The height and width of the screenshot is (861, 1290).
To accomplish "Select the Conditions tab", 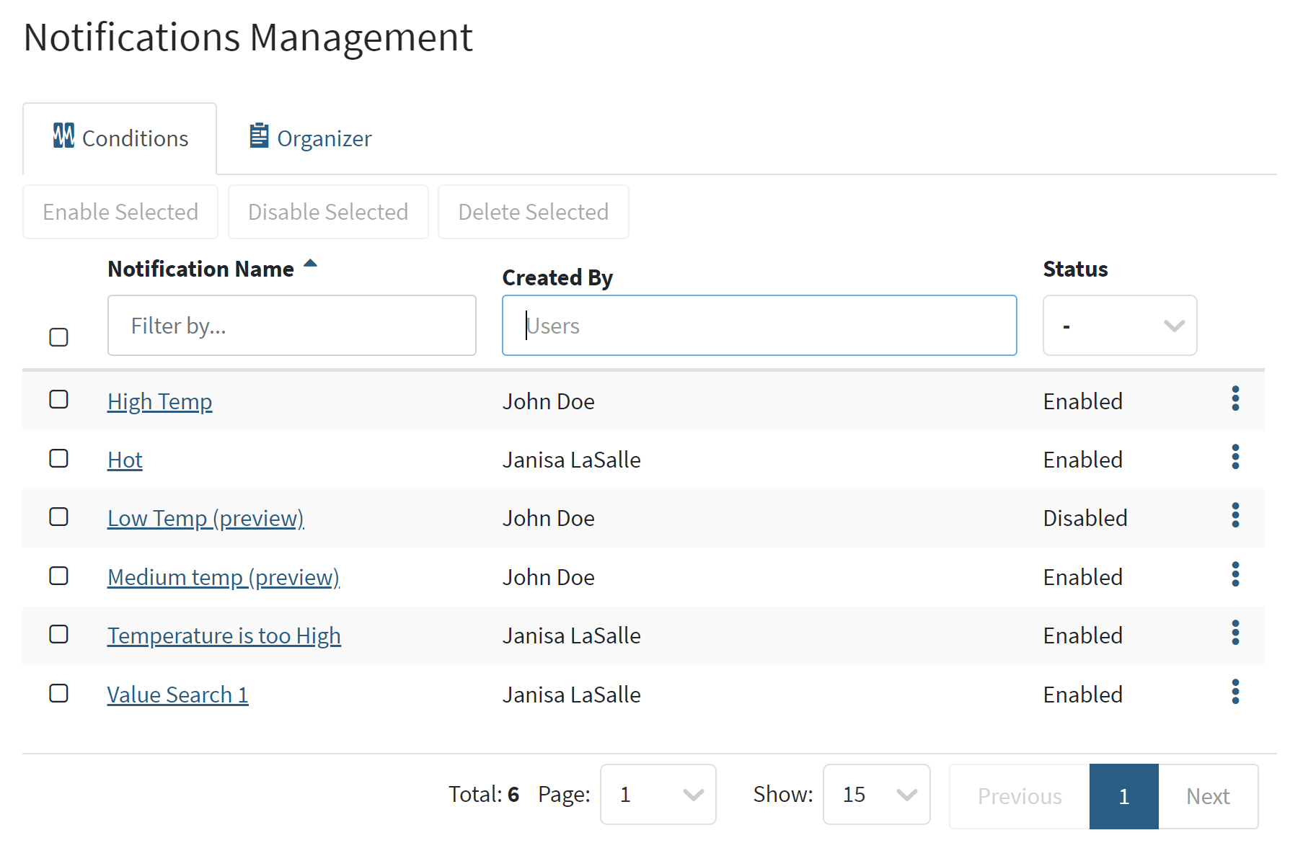I will pos(134,138).
